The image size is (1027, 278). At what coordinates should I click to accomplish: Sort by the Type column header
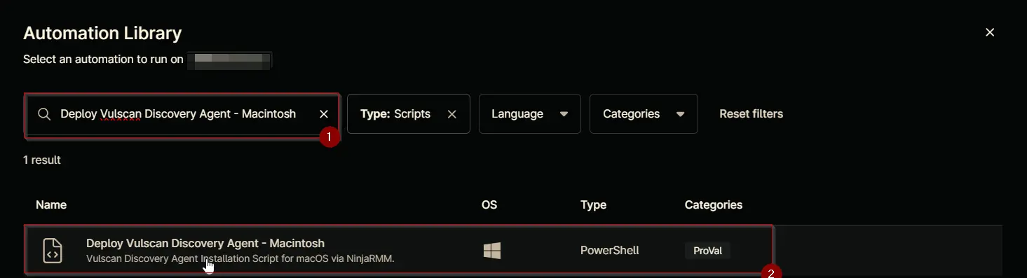tap(593, 205)
